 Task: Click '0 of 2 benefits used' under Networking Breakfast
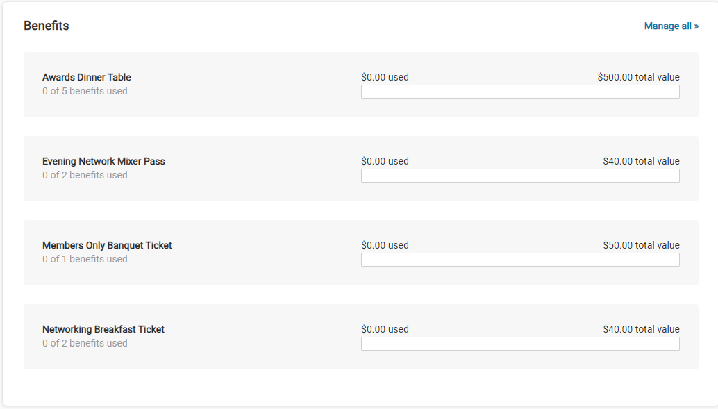(85, 344)
